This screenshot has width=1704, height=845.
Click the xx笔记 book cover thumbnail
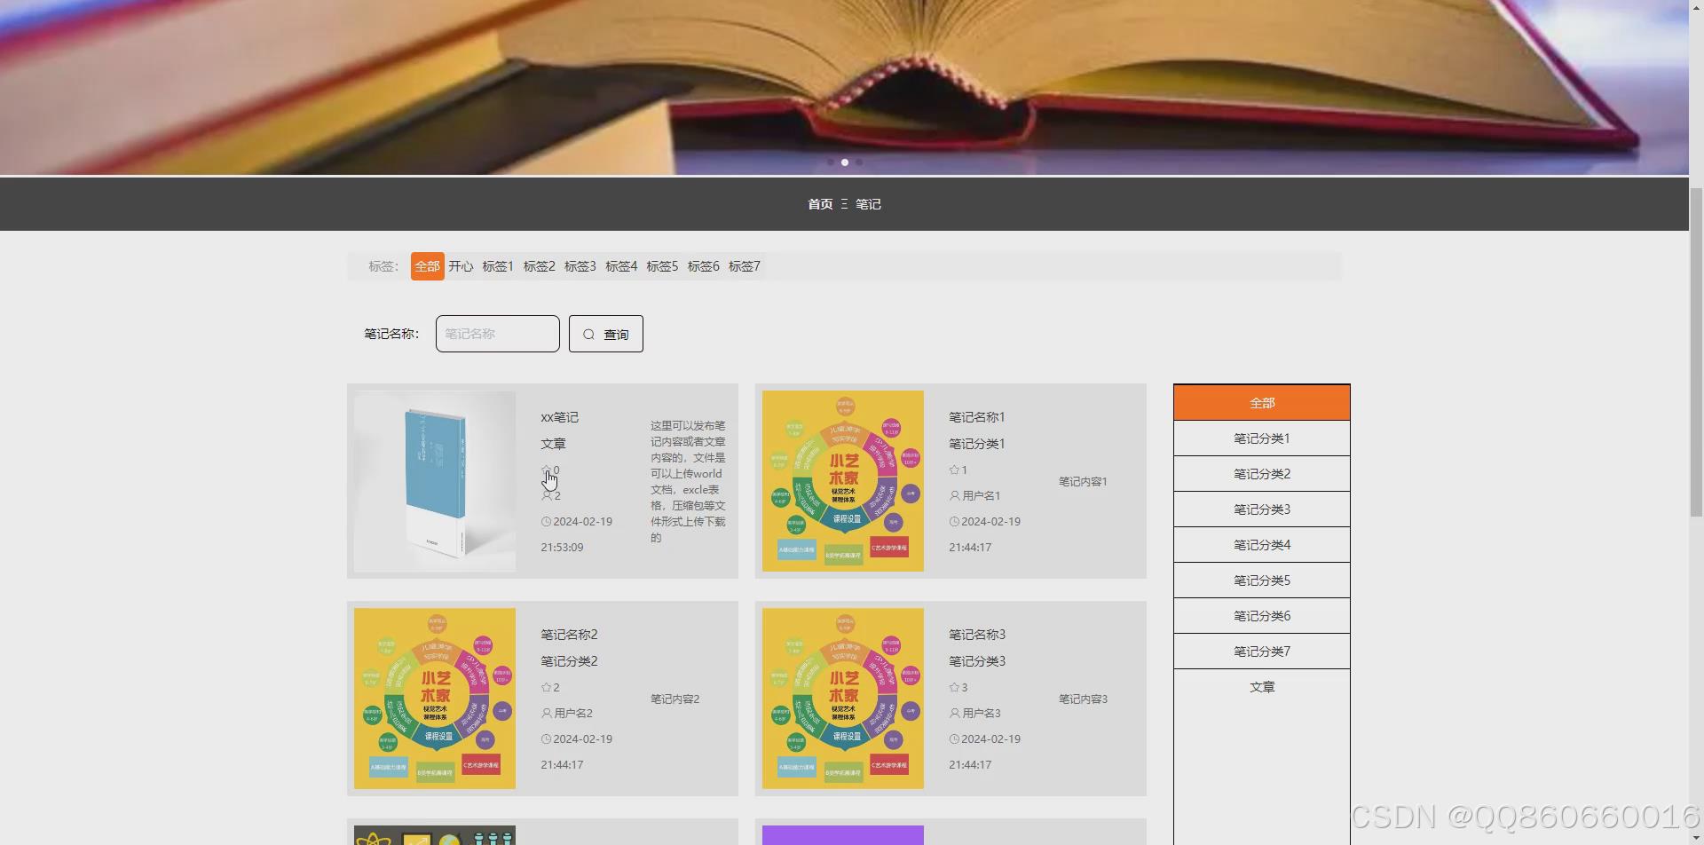click(x=434, y=480)
